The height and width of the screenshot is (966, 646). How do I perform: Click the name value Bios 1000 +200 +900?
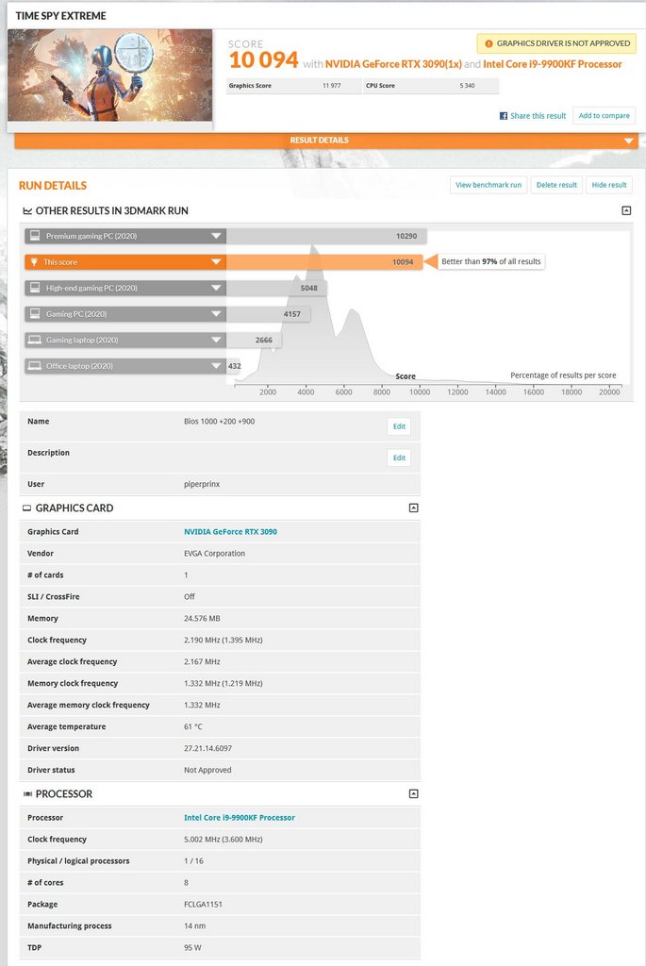click(x=219, y=422)
